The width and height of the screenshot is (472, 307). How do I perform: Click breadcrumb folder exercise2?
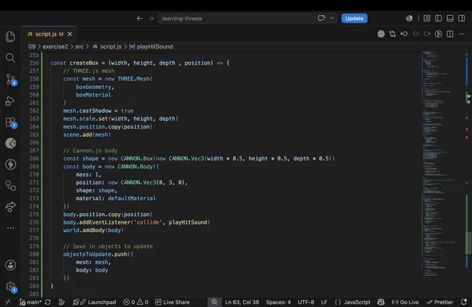coord(55,47)
